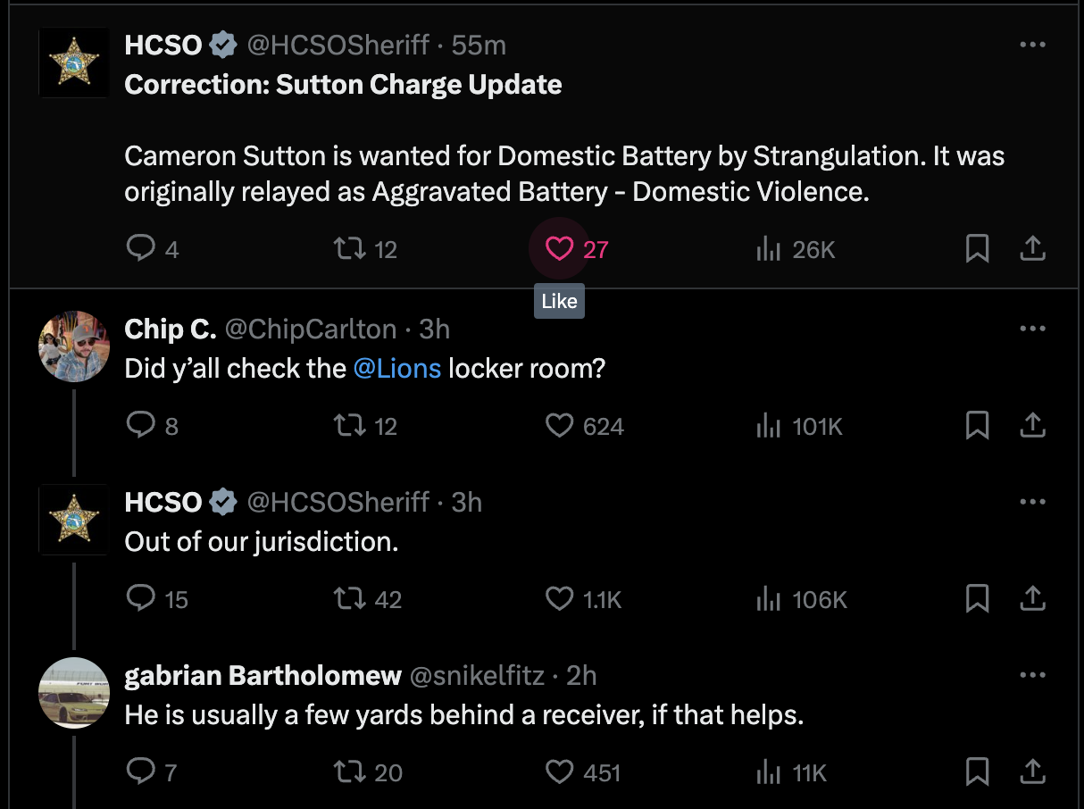Screen dimensions: 1084x809
Task: Open HCSO's profile avatar
Action: 73,62
